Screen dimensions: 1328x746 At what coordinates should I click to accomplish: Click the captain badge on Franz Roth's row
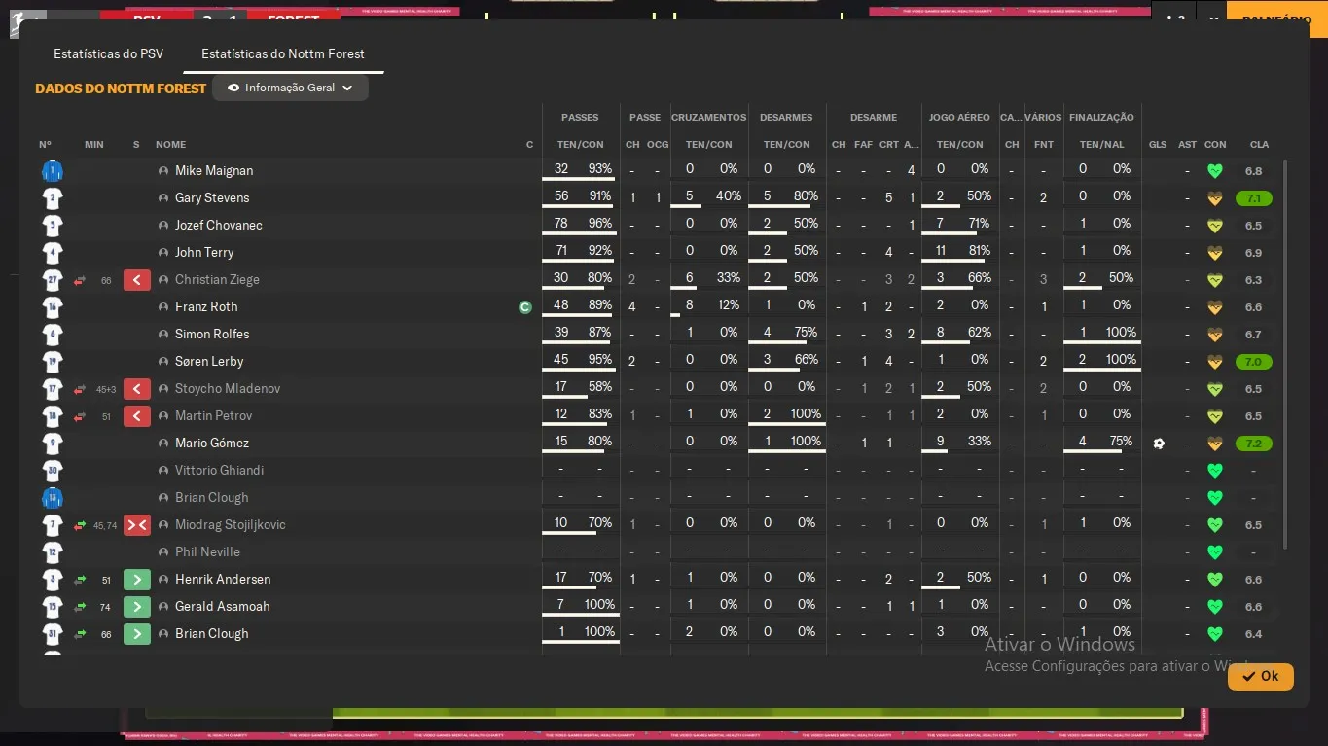coord(525,307)
